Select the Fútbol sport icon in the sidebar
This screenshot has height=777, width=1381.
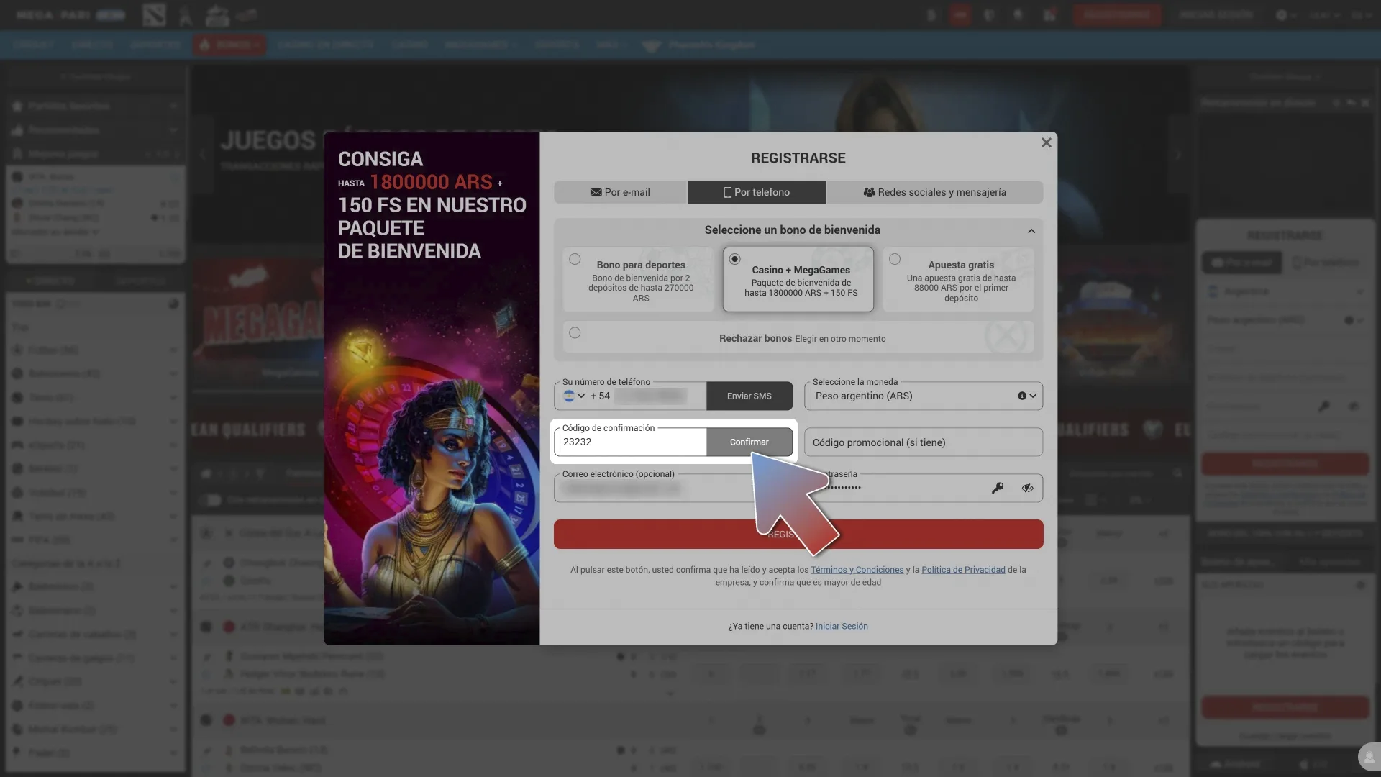coord(17,350)
